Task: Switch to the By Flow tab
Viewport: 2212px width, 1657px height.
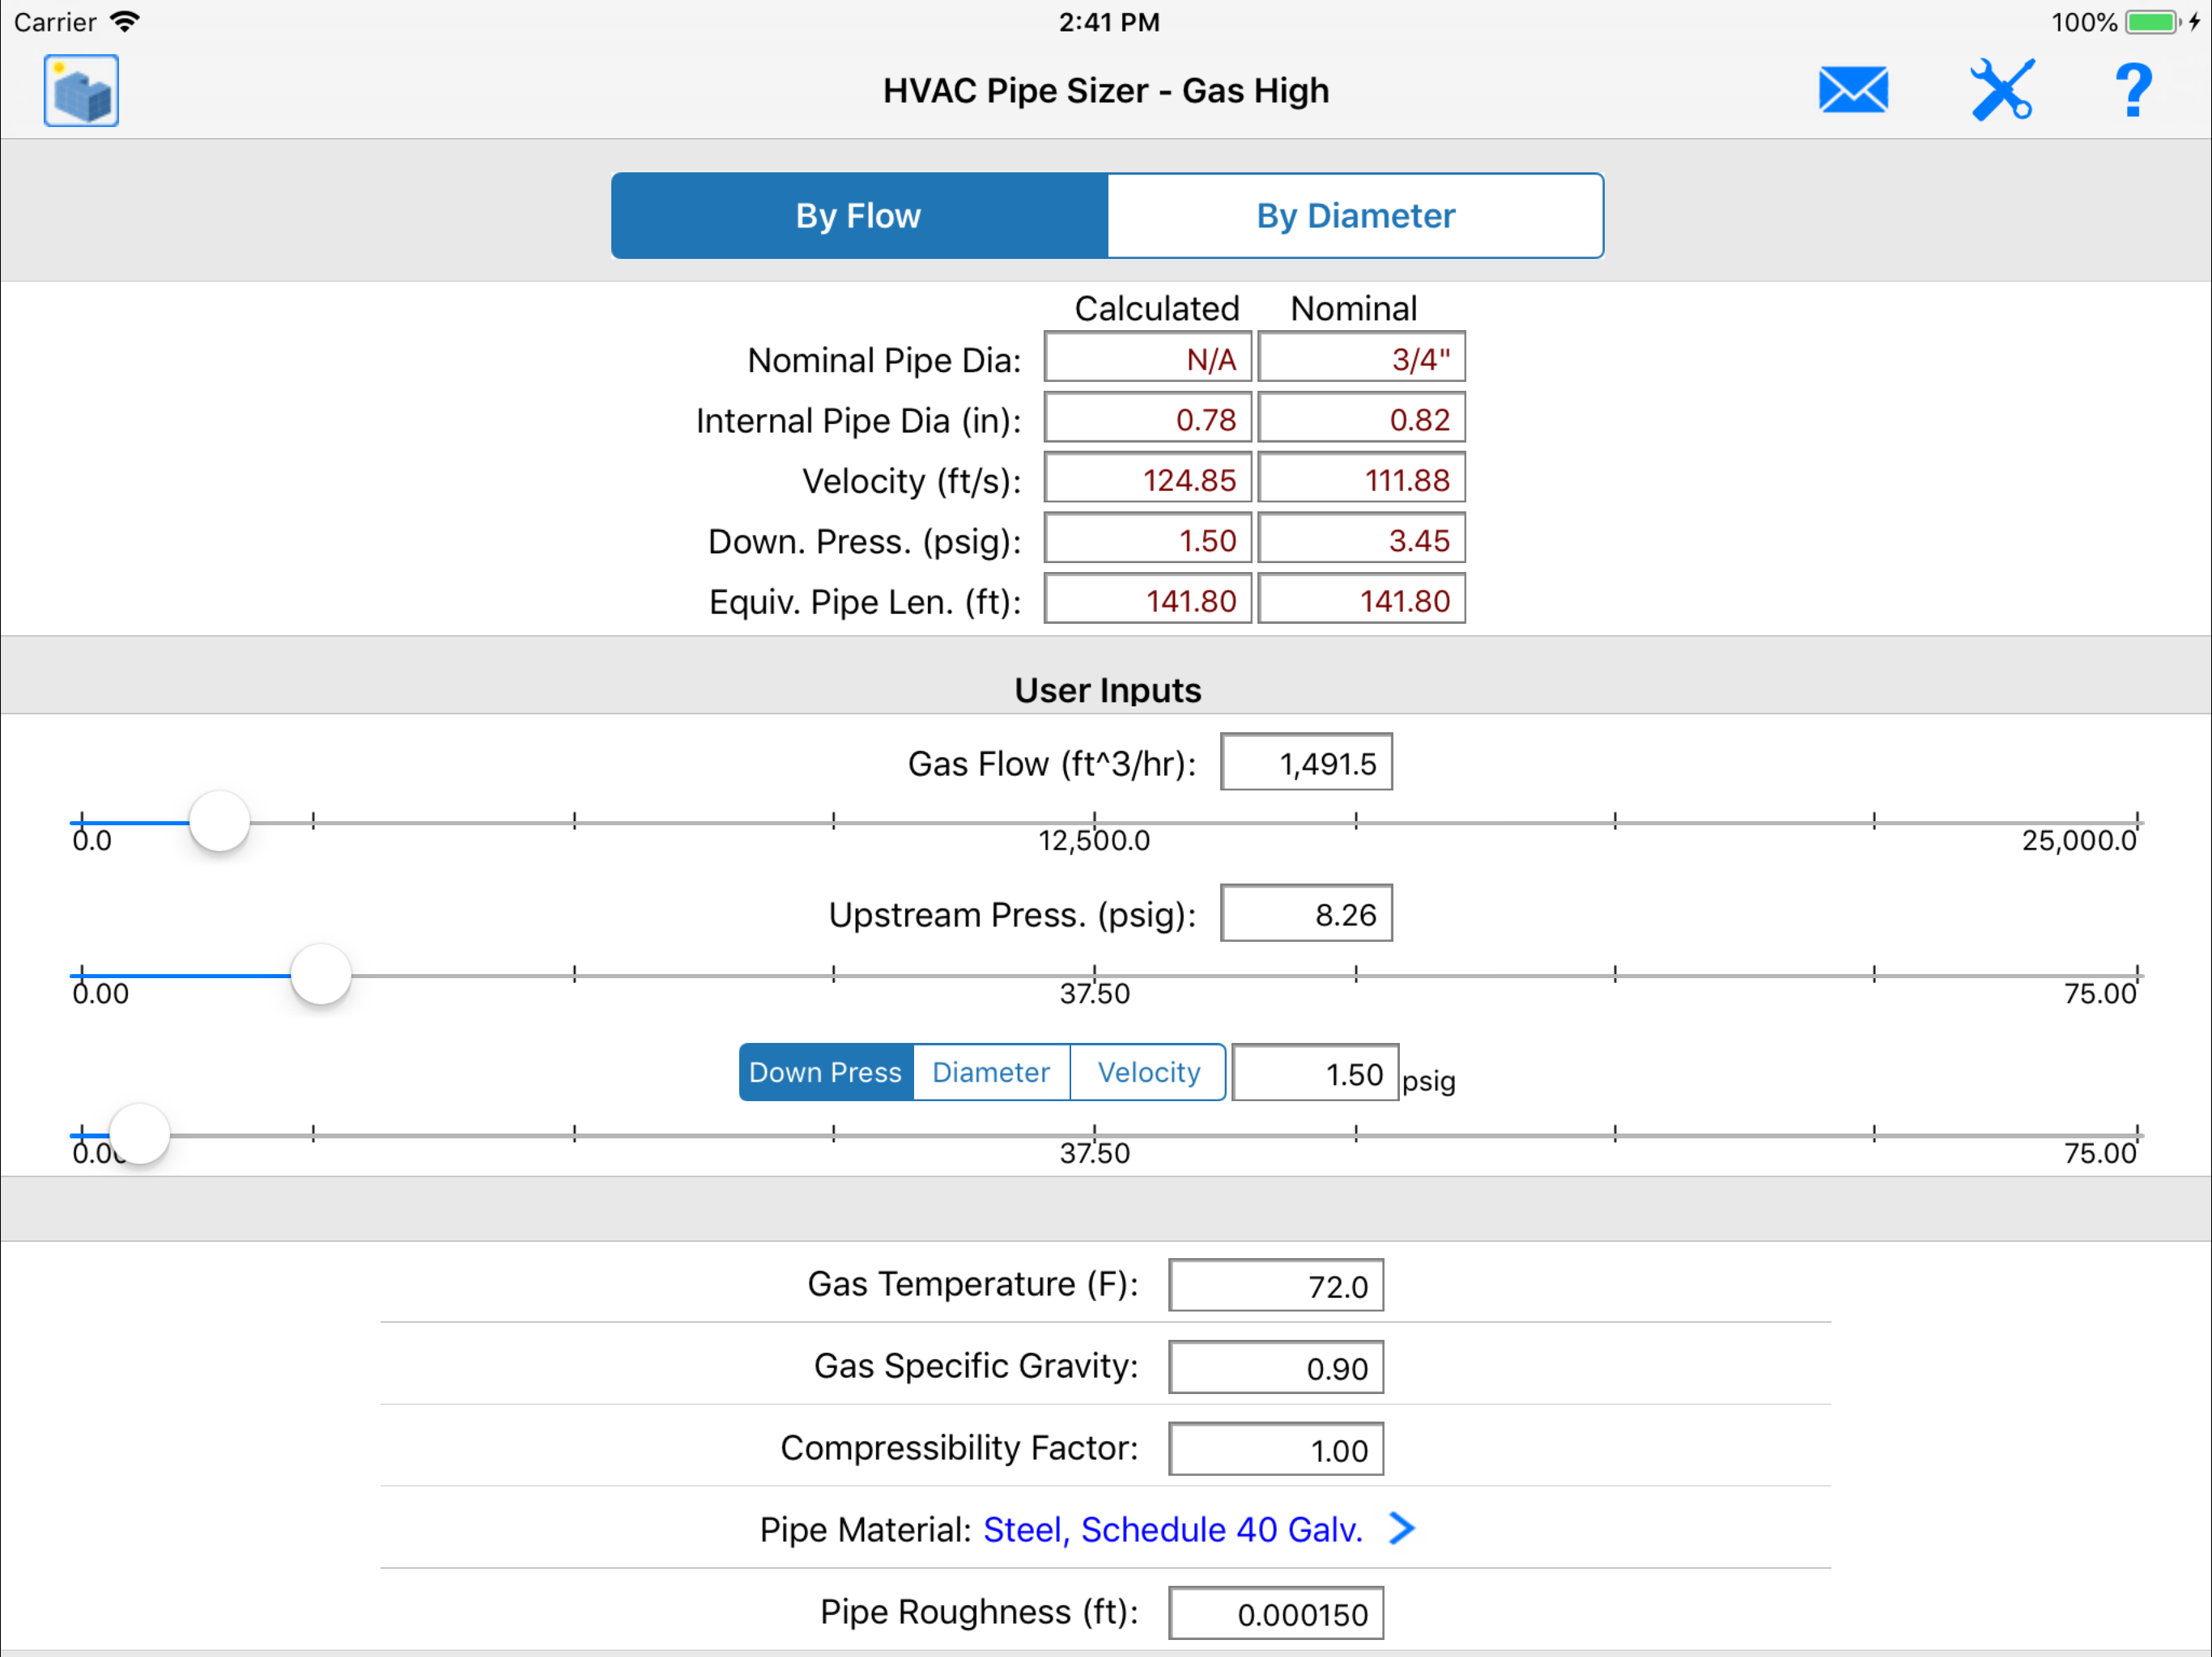Action: [x=859, y=216]
